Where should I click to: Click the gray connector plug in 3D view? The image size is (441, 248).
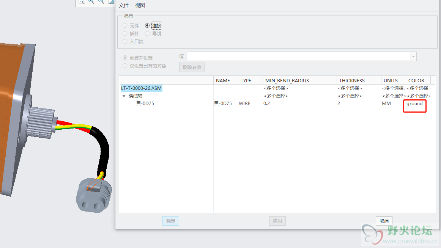pos(94,196)
